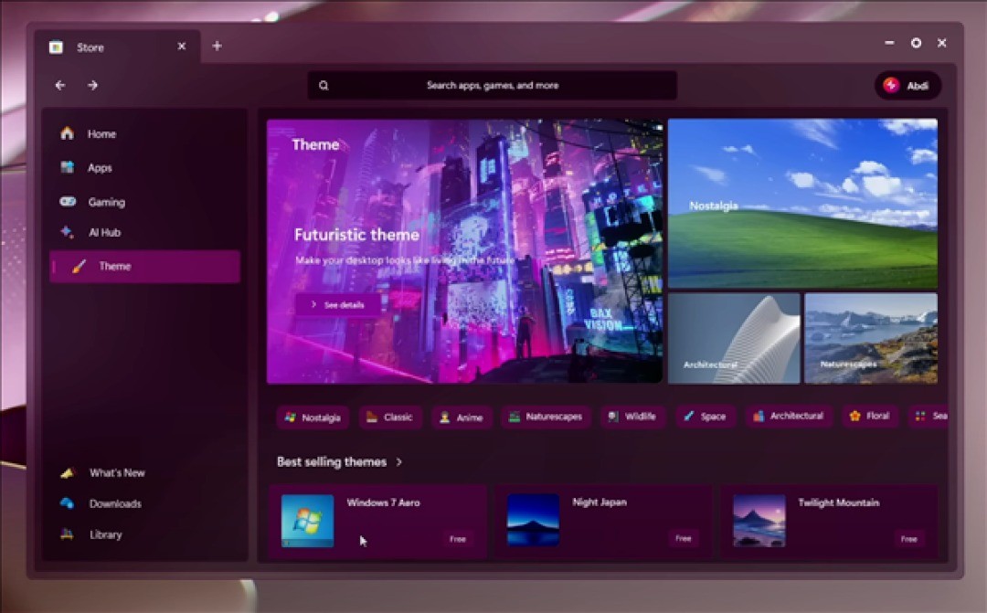Open a new tab with plus button

217,46
